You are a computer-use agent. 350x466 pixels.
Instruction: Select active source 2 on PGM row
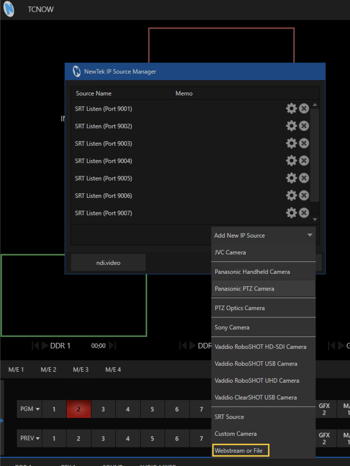click(x=79, y=409)
